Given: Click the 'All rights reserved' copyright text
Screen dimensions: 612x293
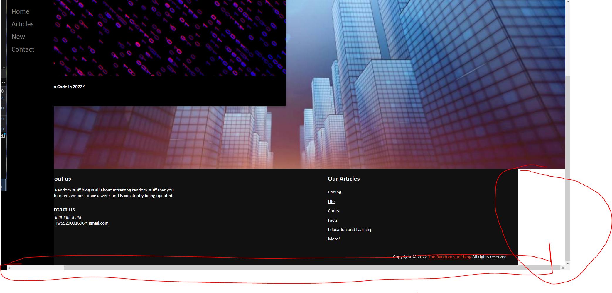Looking at the screenshot, I should click(x=489, y=257).
